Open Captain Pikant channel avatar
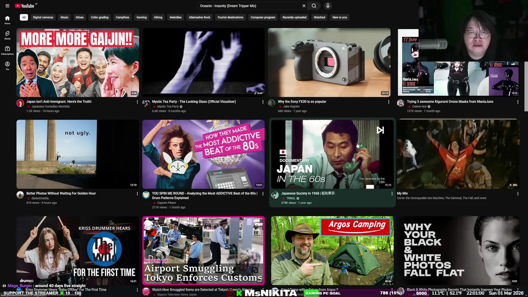528x297 pixels. point(146,195)
